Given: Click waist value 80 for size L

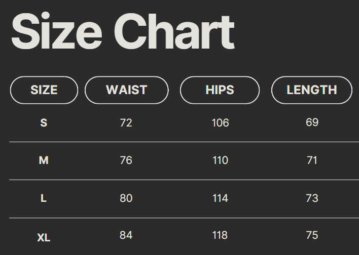Looking at the screenshot, I should [x=126, y=198].
